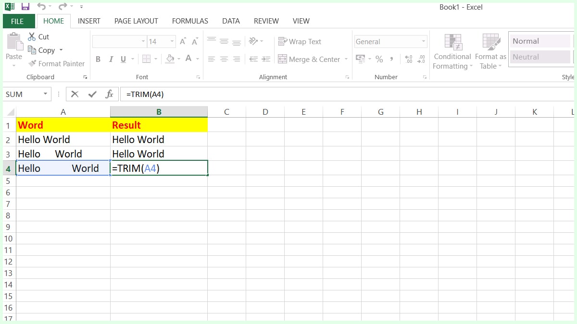Open the Font Size dropdown
This screenshot has width=577, height=324.
172,41
